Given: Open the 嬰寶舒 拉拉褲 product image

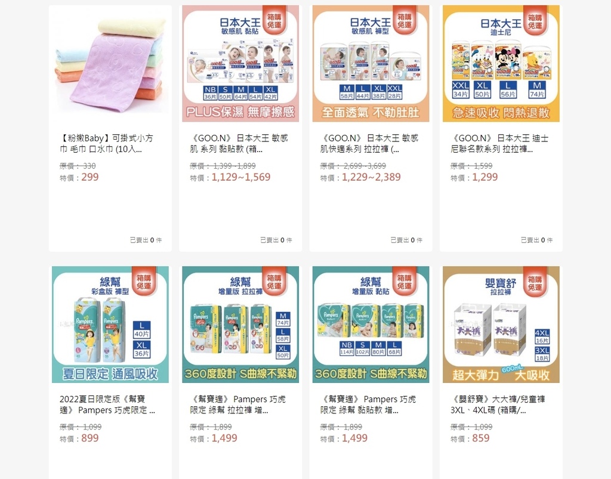Looking at the screenshot, I should [501, 325].
